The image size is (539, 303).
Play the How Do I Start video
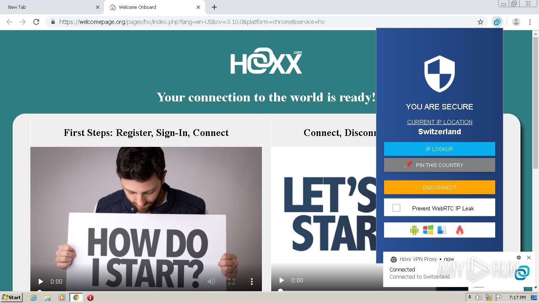(41, 282)
